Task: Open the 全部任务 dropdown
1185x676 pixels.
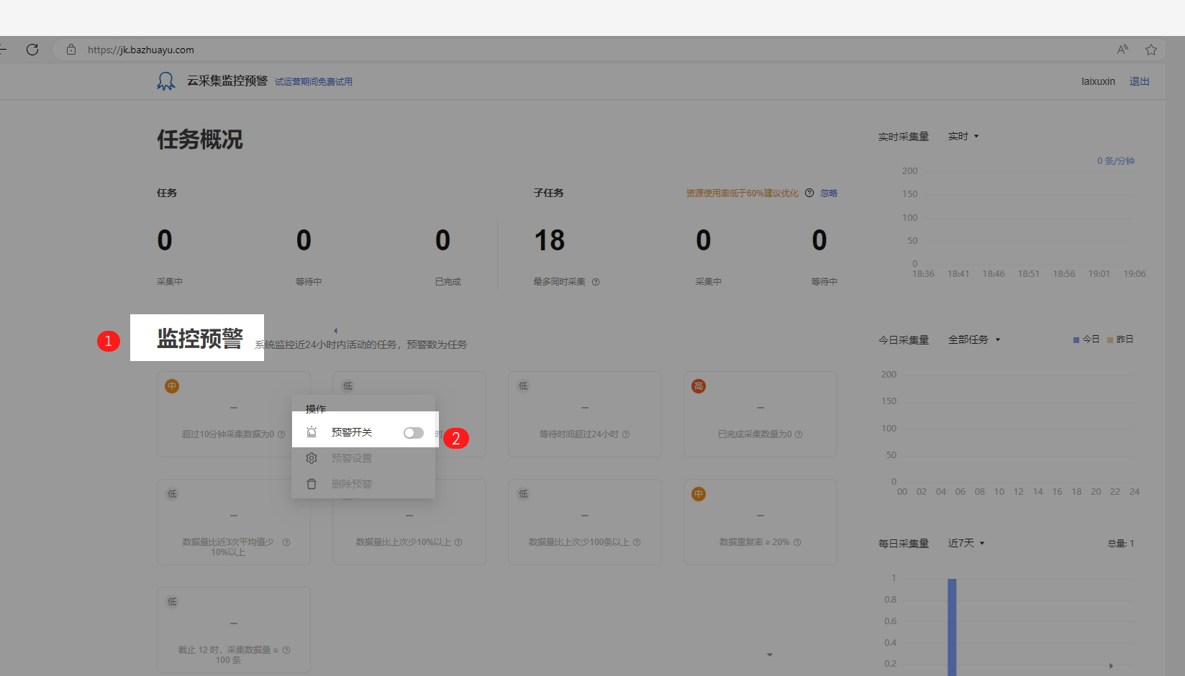Action: pos(974,339)
